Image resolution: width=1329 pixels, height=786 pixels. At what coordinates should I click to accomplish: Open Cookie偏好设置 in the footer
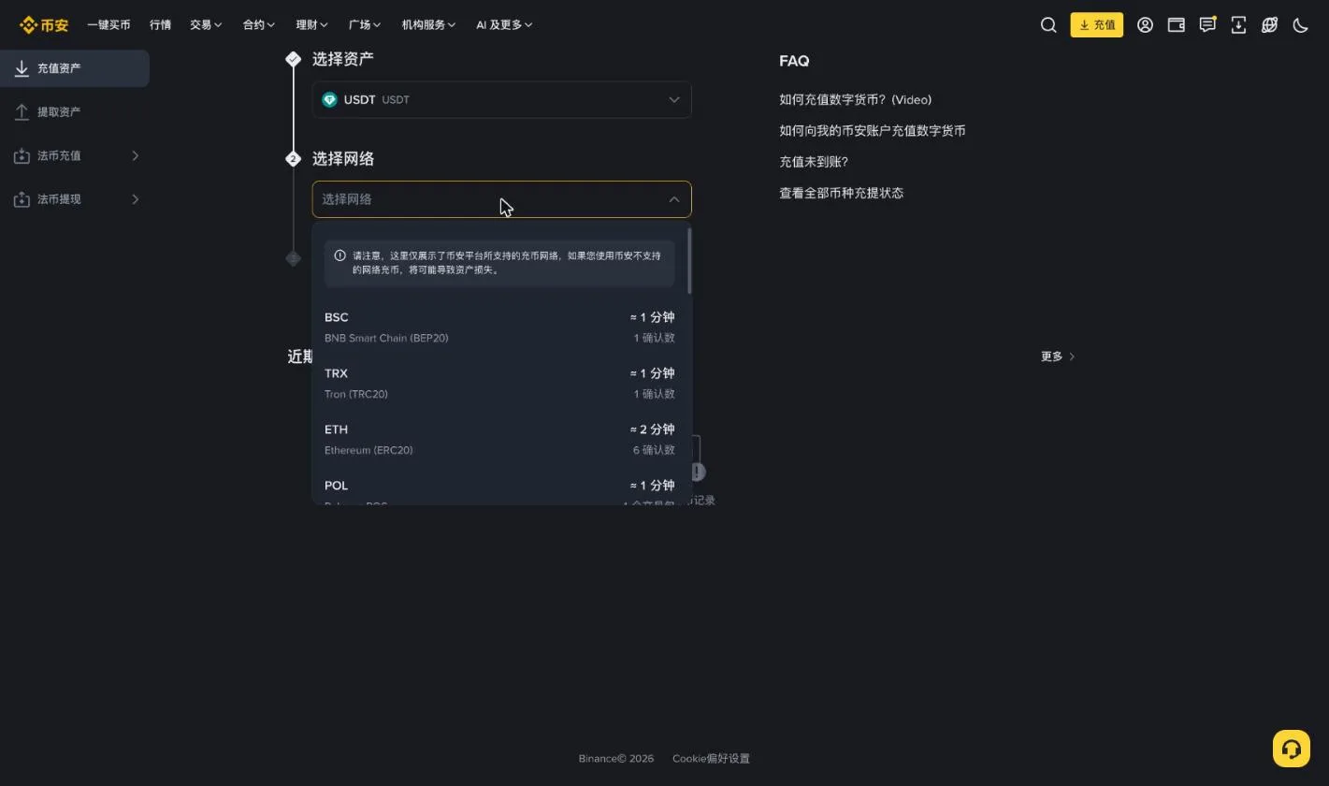711,759
